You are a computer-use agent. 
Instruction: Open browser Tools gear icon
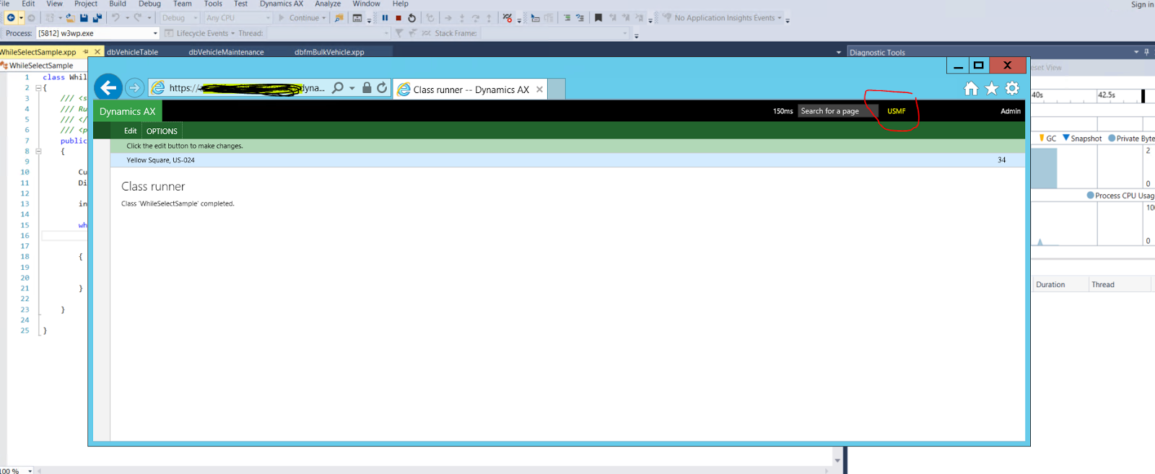coord(1012,88)
